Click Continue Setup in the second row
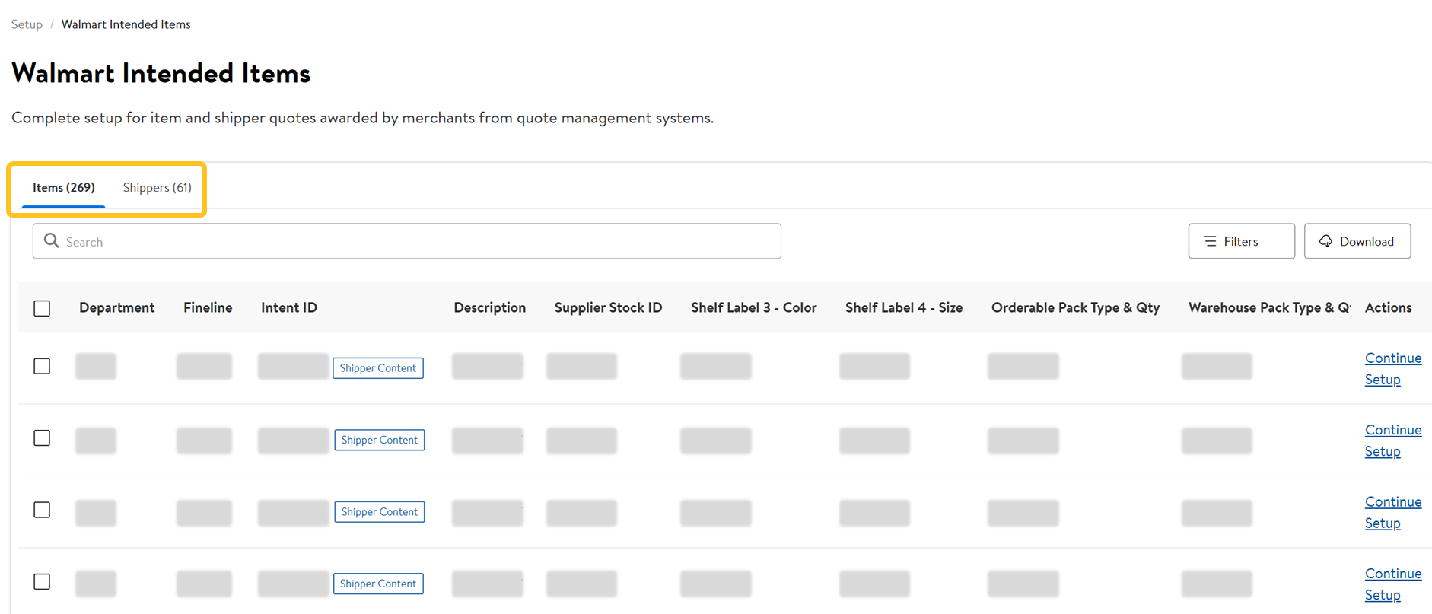Viewport: 1432px width, 614px height. 1392,441
